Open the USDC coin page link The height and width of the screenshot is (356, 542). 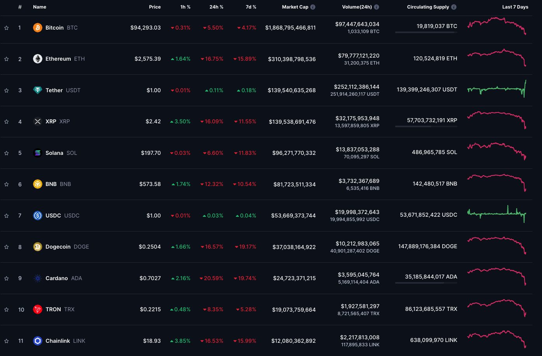[53, 216]
